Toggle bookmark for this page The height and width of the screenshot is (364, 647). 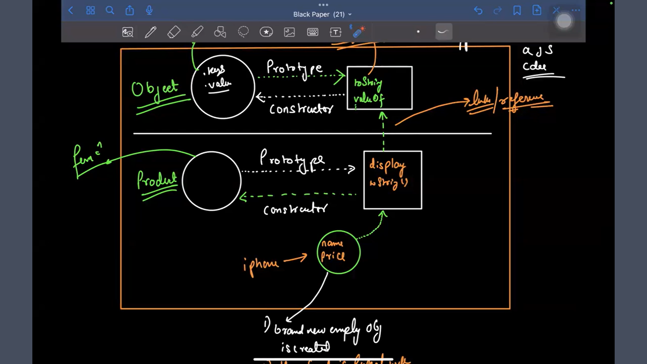pos(517,10)
